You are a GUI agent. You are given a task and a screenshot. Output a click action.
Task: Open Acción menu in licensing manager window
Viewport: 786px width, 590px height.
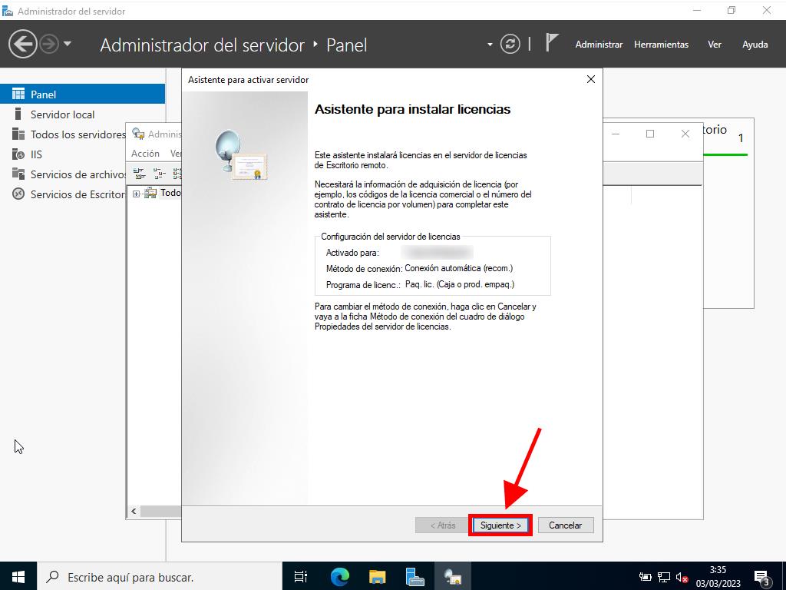pos(145,154)
